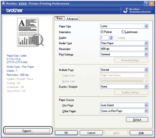Image resolution: width=156 pixels, height=138 pixels.
Task: Click the Default button
Action: [x=137, y=120]
